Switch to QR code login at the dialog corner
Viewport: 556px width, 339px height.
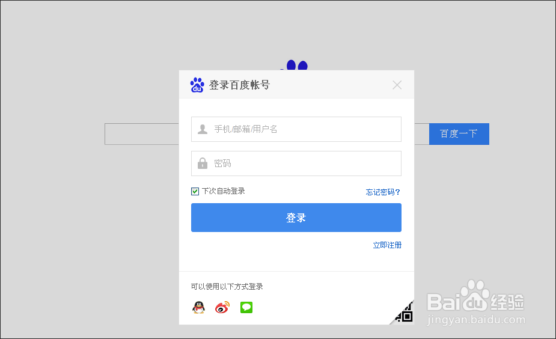(x=405, y=314)
